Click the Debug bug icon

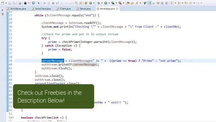click(99, 3)
